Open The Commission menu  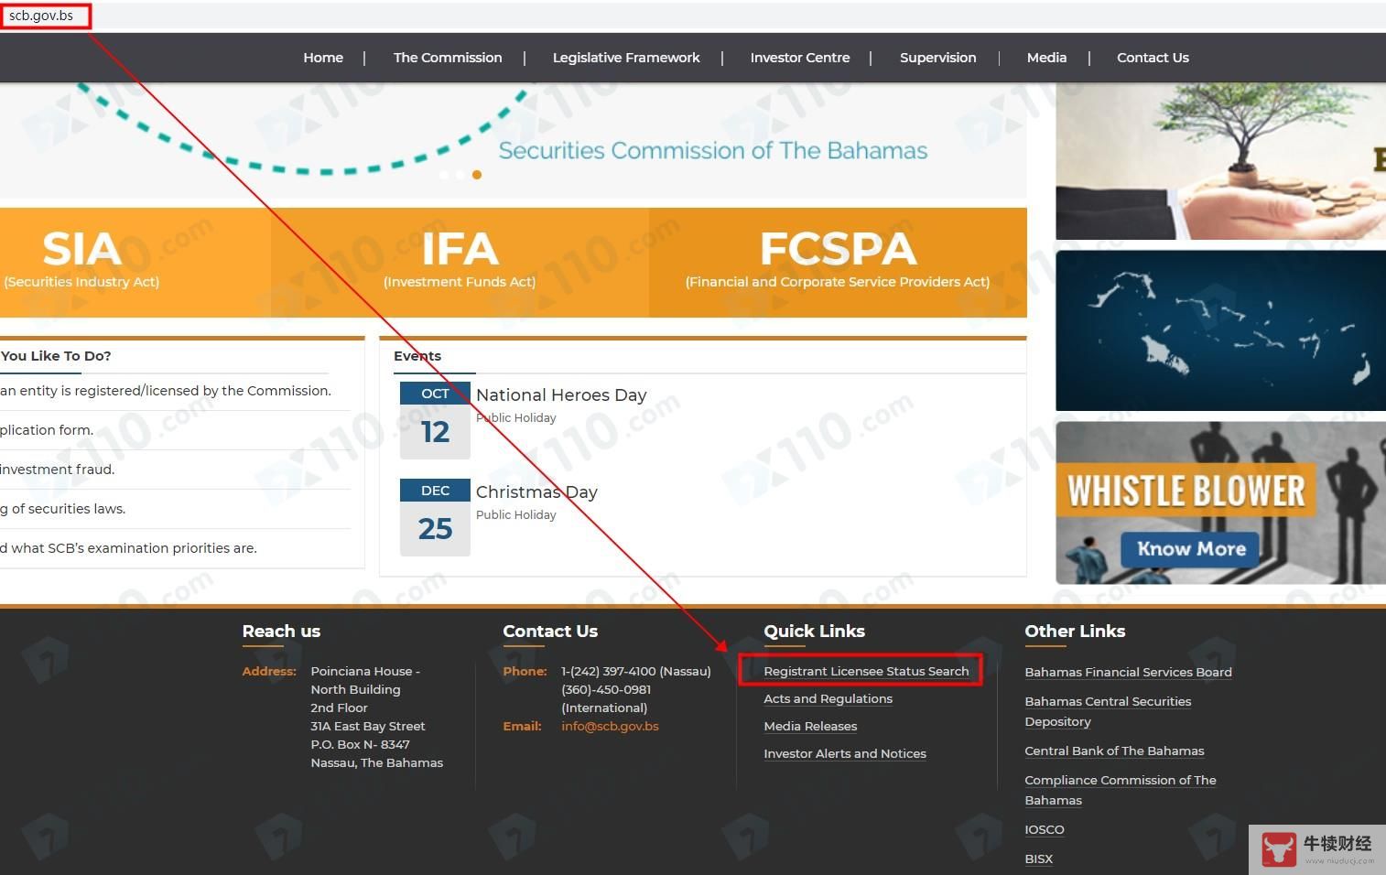[x=448, y=58]
